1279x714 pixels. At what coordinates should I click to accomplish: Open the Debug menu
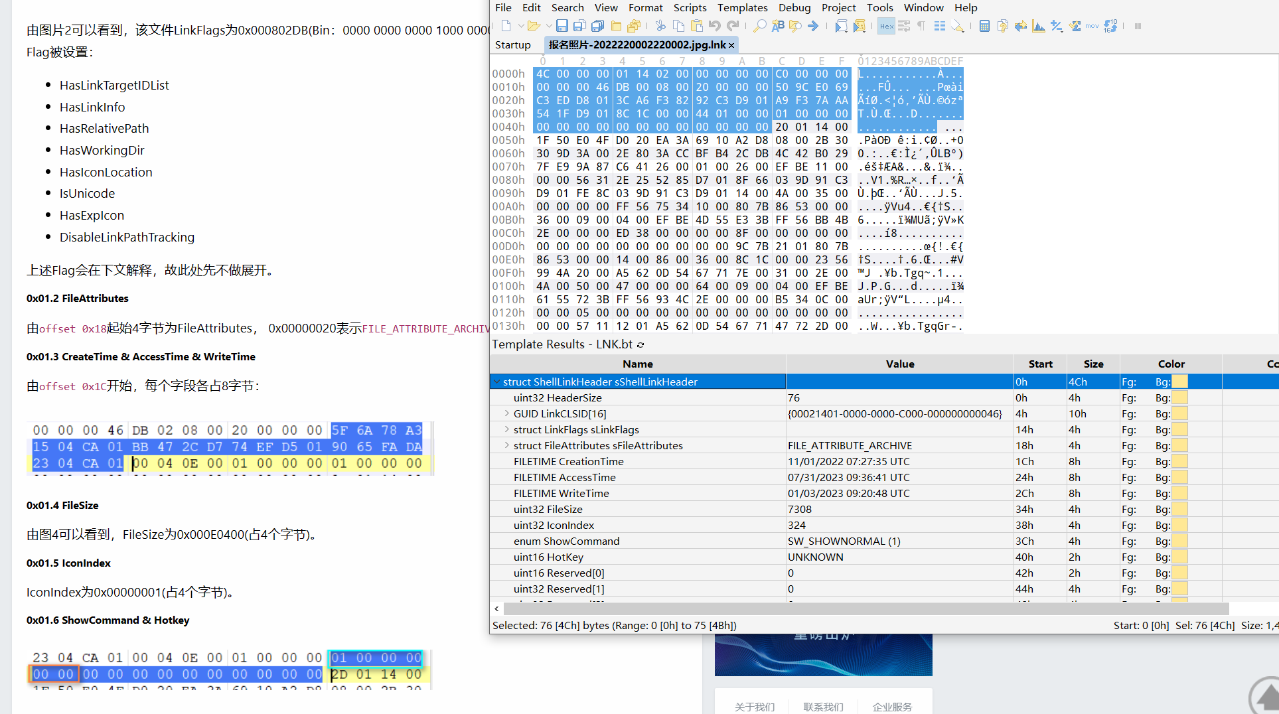click(794, 7)
